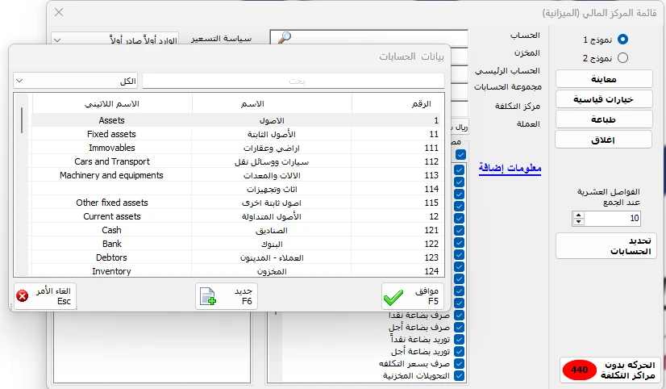Viewport: 666px width, 389px height.
Task: Select the Cash row
Action: click(235, 230)
